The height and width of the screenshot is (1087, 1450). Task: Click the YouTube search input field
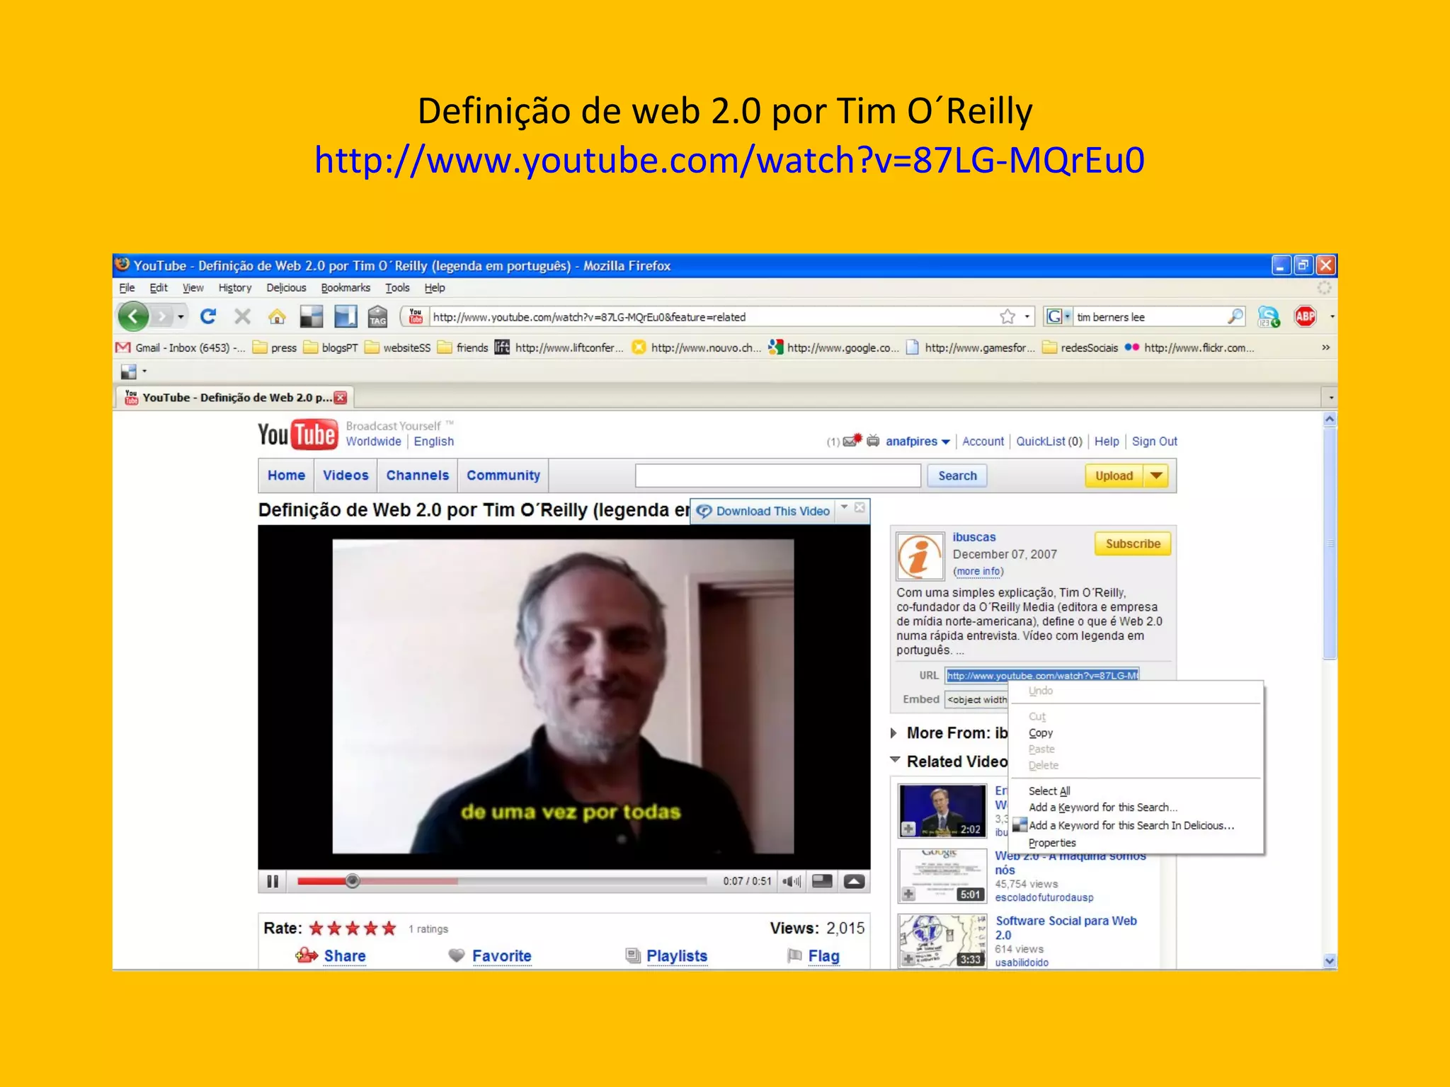pyautogui.click(x=777, y=476)
